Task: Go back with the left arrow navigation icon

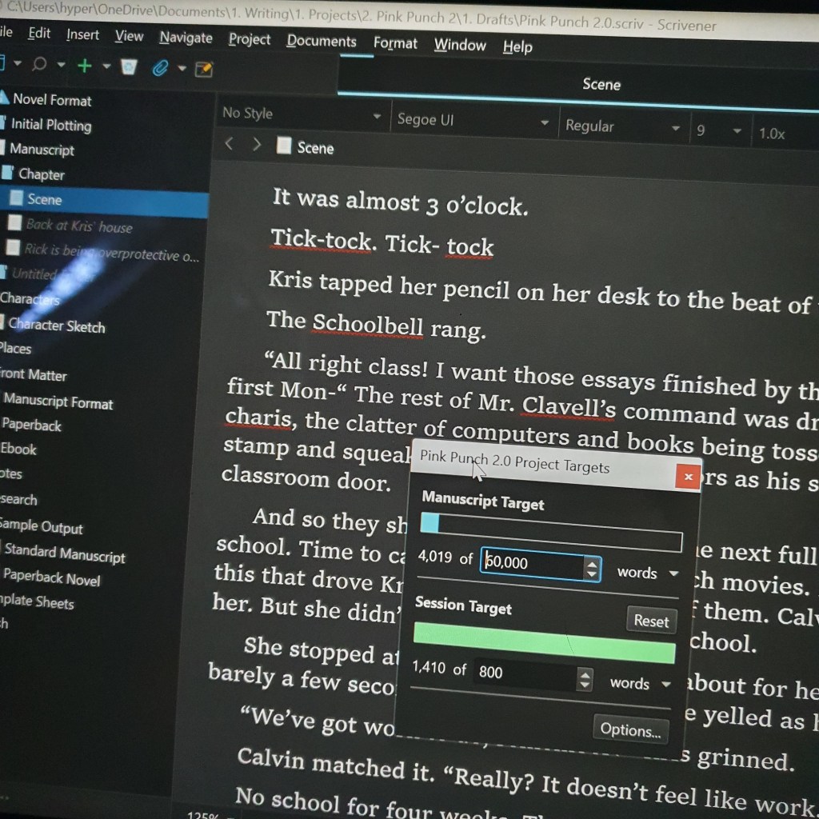Action: coord(230,144)
